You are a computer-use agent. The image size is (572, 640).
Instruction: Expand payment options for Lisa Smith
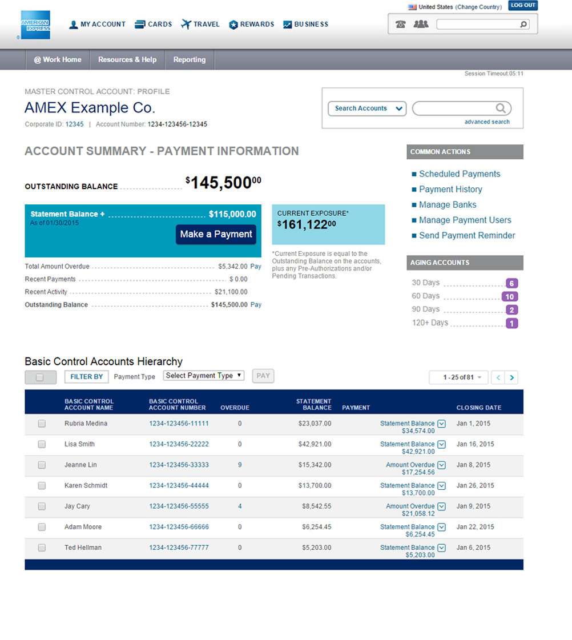pyautogui.click(x=441, y=444)
